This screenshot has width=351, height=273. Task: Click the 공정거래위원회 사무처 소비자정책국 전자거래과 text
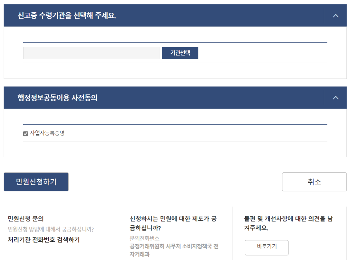[174, 250]
